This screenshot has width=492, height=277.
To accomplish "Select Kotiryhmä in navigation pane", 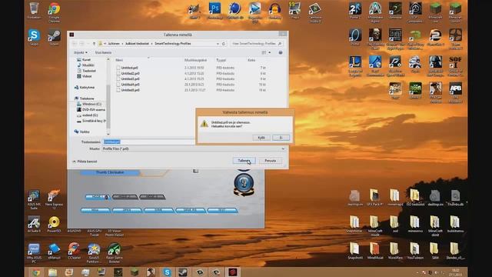I will click(85, 87).
